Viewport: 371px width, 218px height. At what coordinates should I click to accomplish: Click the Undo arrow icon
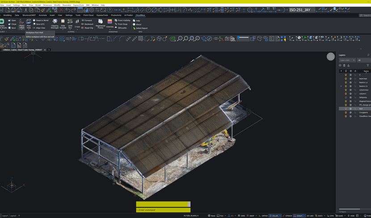tap(68, 10)
